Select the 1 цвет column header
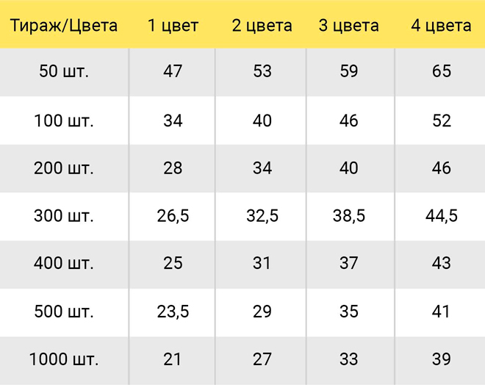The image size is (485, 385). (x=173, y=26)
